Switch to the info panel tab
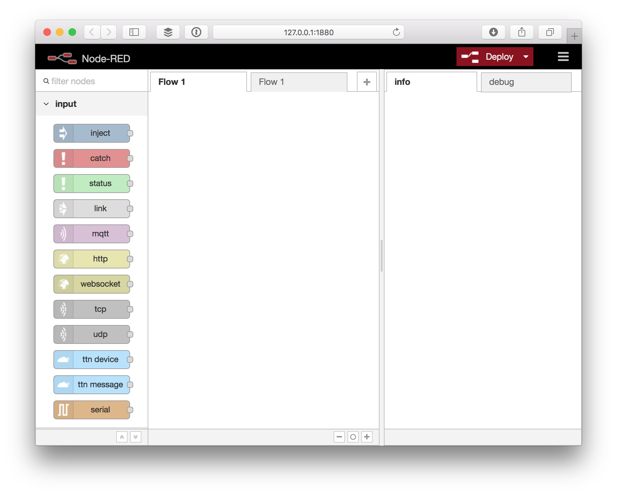This screenshot has height=496, width=617. [x=432, y=81]
